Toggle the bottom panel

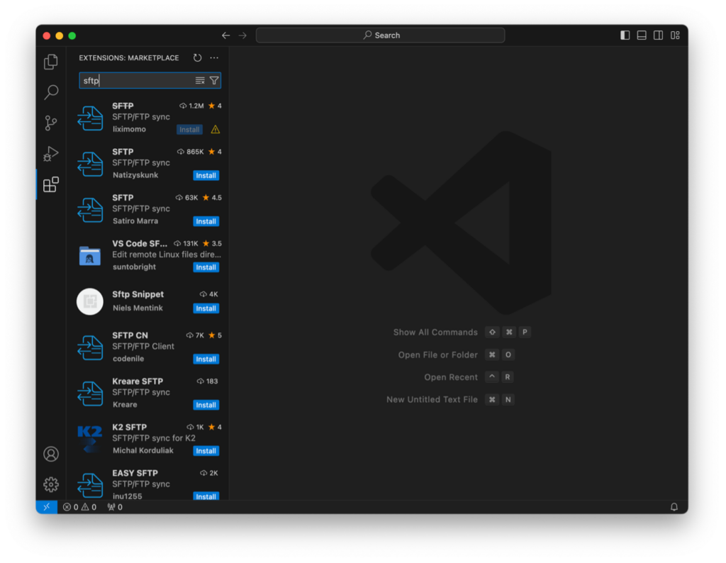(x=642, y=35)
